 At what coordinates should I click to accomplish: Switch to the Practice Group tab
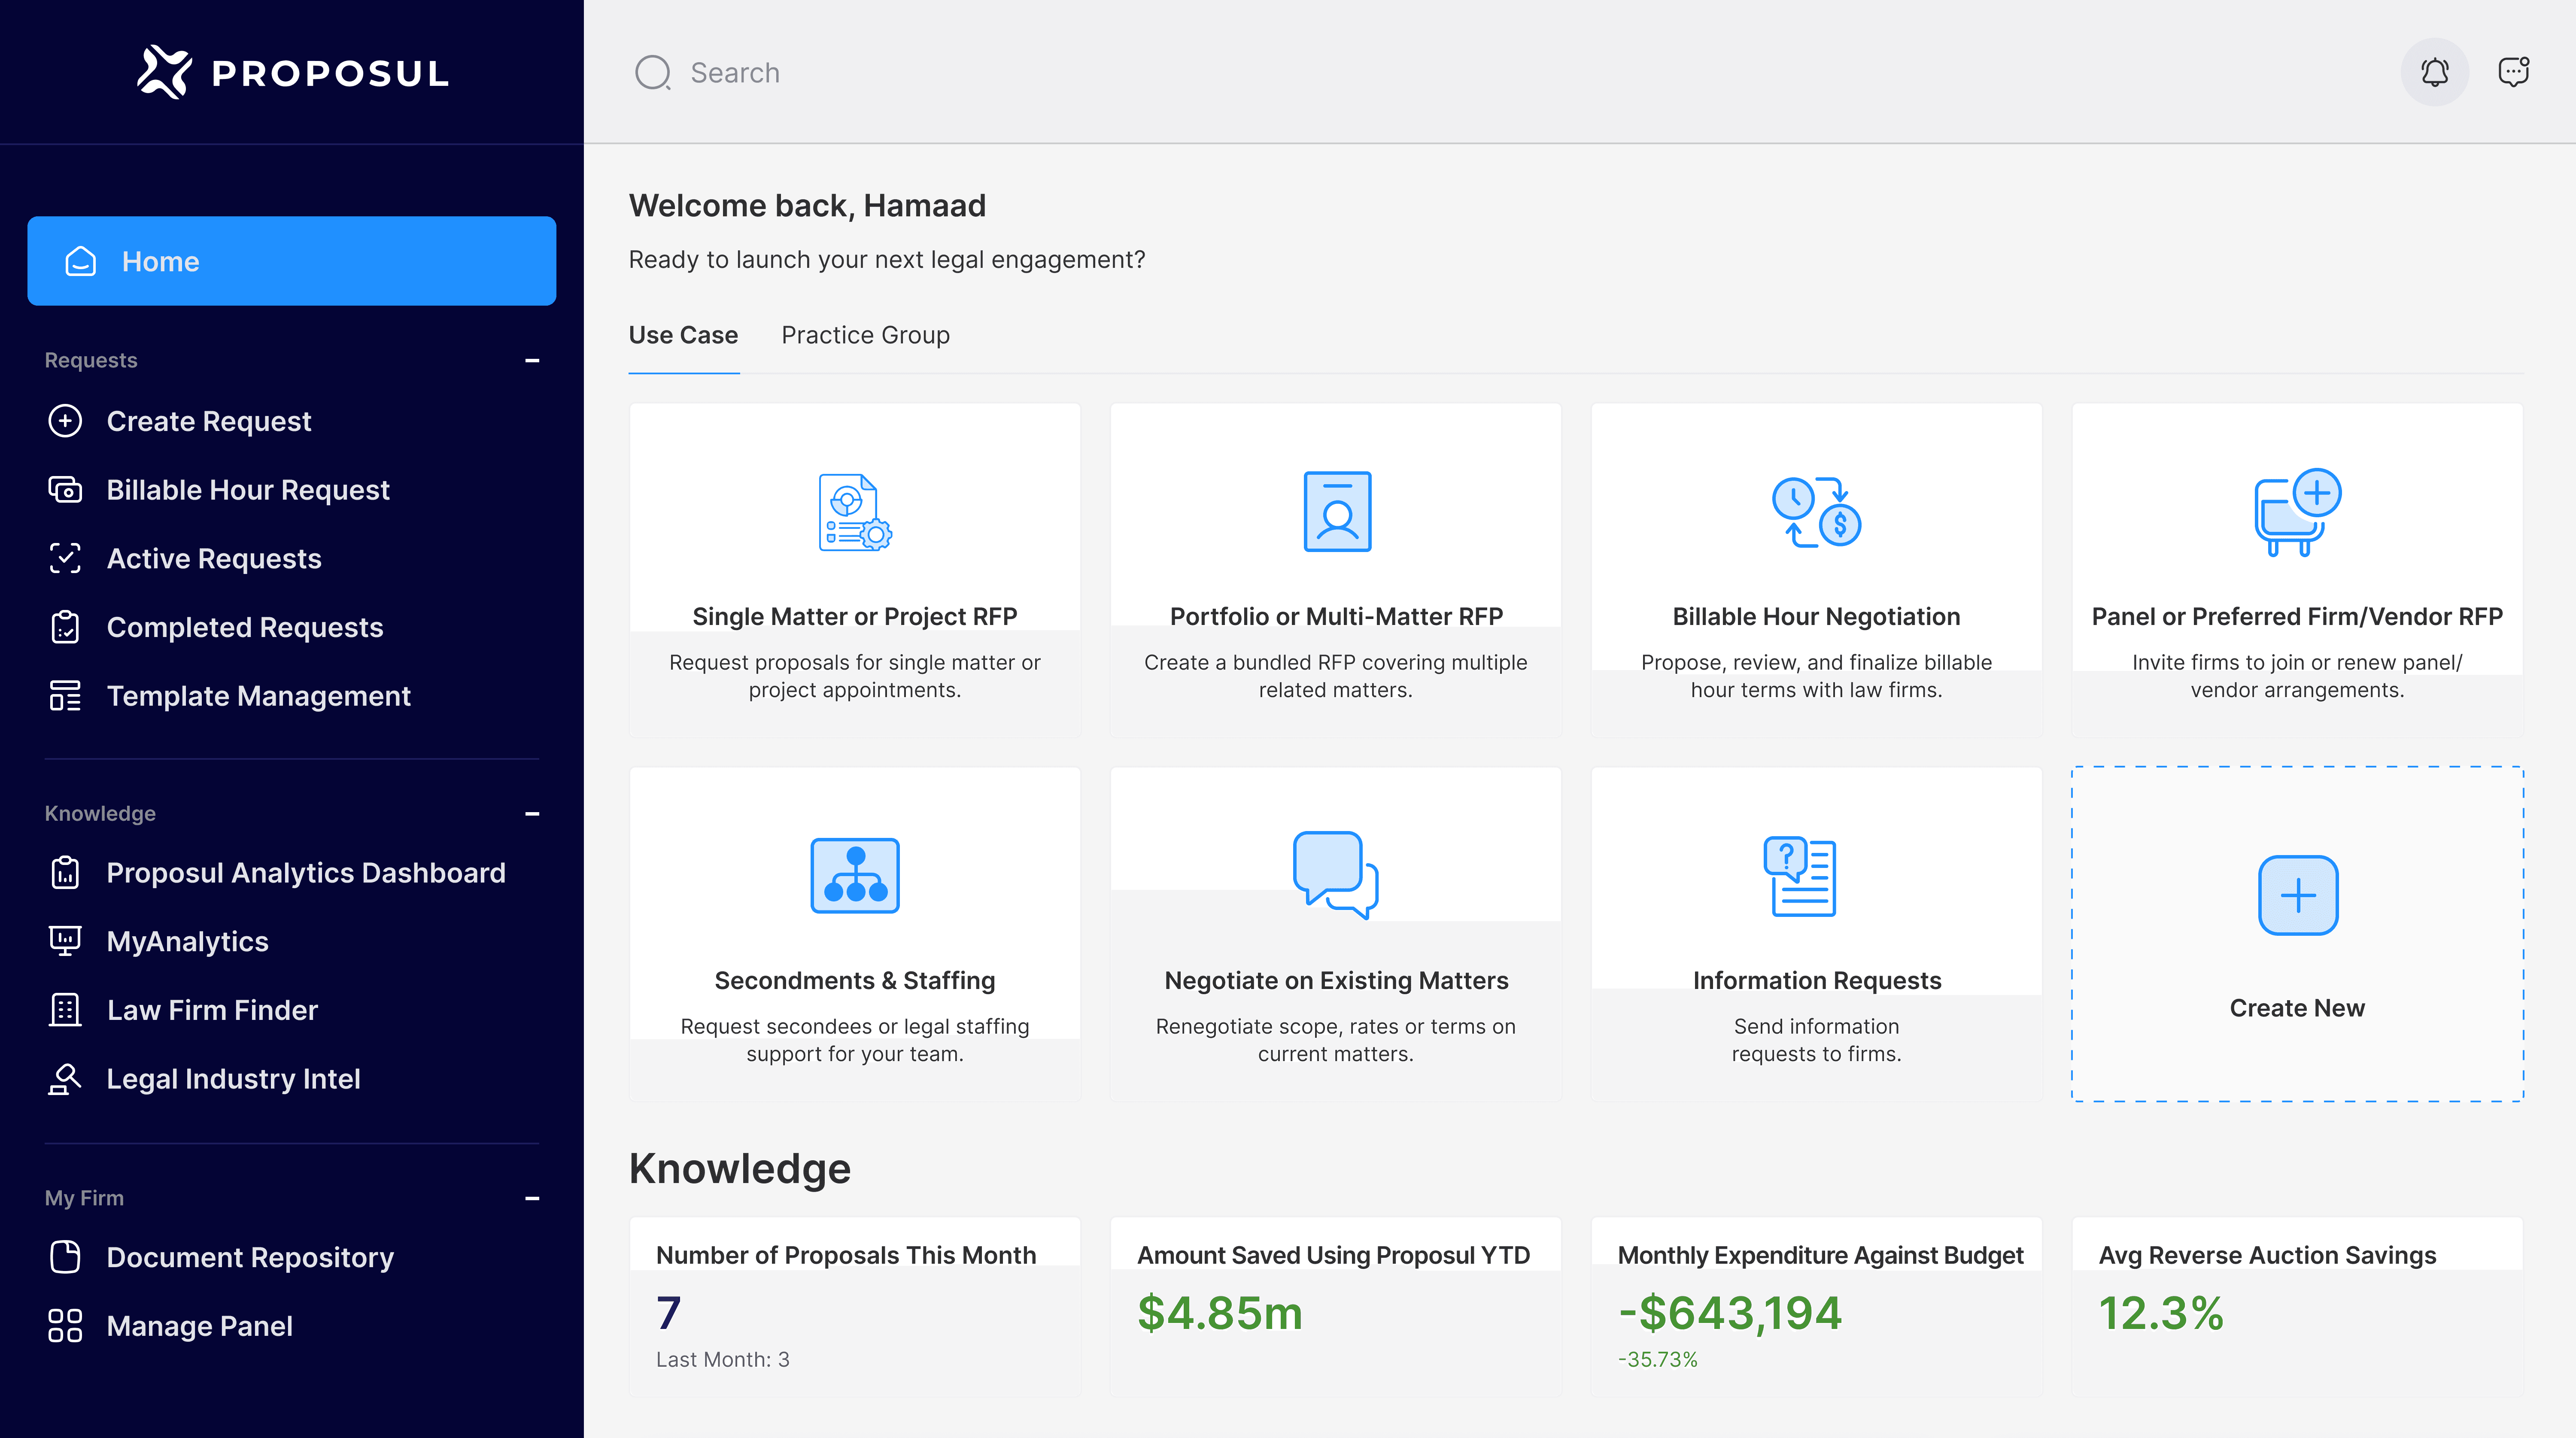[x=865, y=335]
